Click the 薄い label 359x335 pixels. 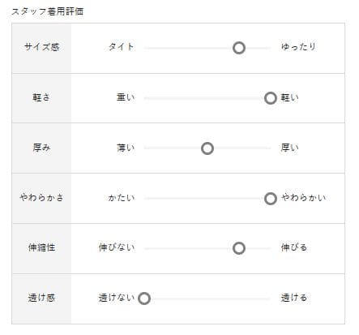(126, 148)
